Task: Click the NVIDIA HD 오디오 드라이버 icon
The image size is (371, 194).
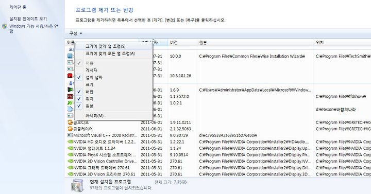Action: point(70,142)
